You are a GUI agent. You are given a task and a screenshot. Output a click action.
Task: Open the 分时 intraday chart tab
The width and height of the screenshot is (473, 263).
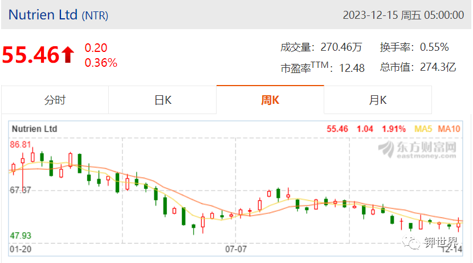tap(55, 100)
